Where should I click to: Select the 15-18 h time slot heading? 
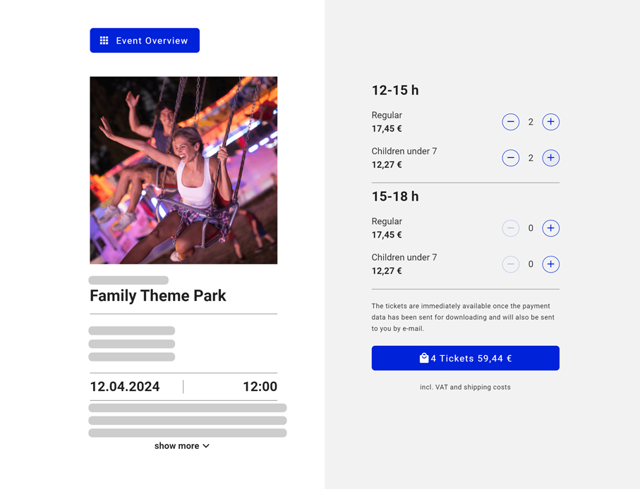(395, 197)
